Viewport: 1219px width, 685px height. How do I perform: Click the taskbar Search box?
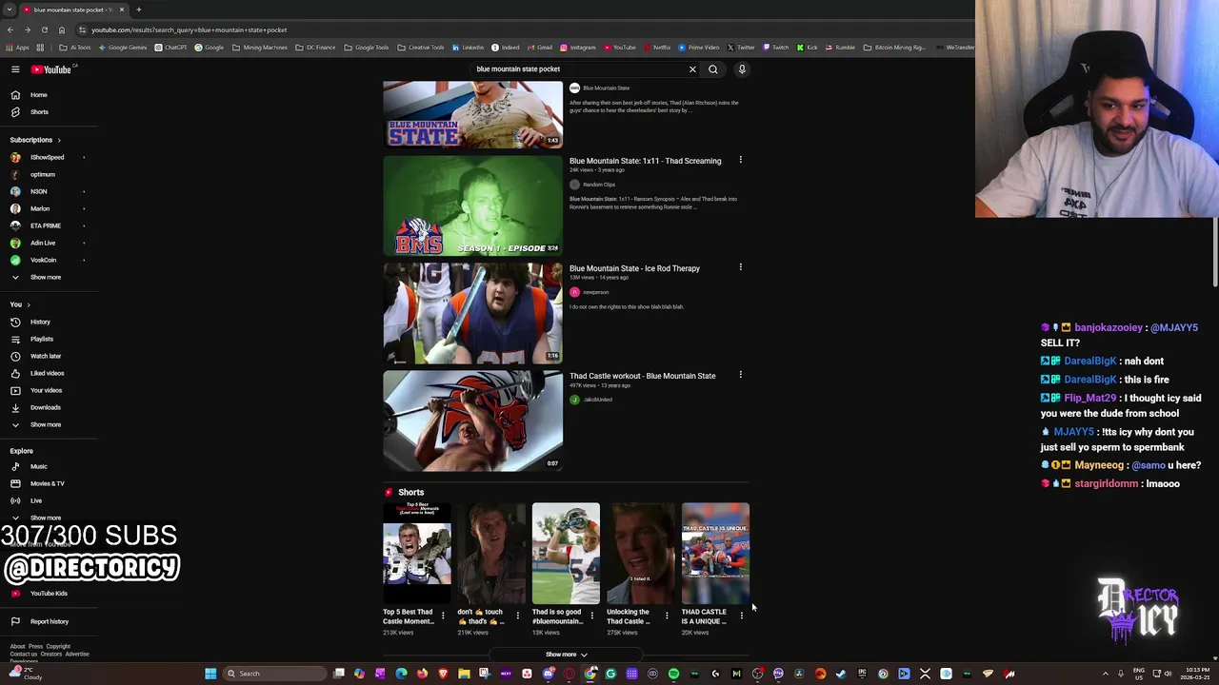click(x=274, y=674)
